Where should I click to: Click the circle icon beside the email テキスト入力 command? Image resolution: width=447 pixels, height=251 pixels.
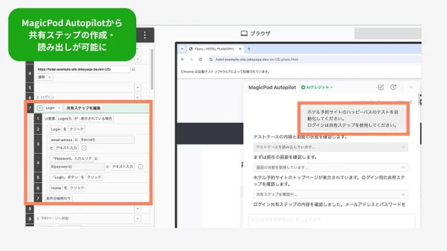pos(84,148)
